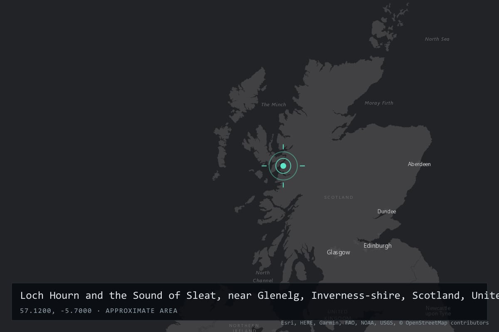Click the North Channel label
The height and width of the screenshot is (332, 499).
(263, 276)
